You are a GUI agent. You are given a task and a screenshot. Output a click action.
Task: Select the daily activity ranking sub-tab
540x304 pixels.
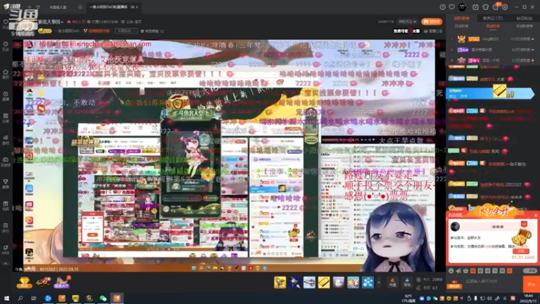(461, 26)
